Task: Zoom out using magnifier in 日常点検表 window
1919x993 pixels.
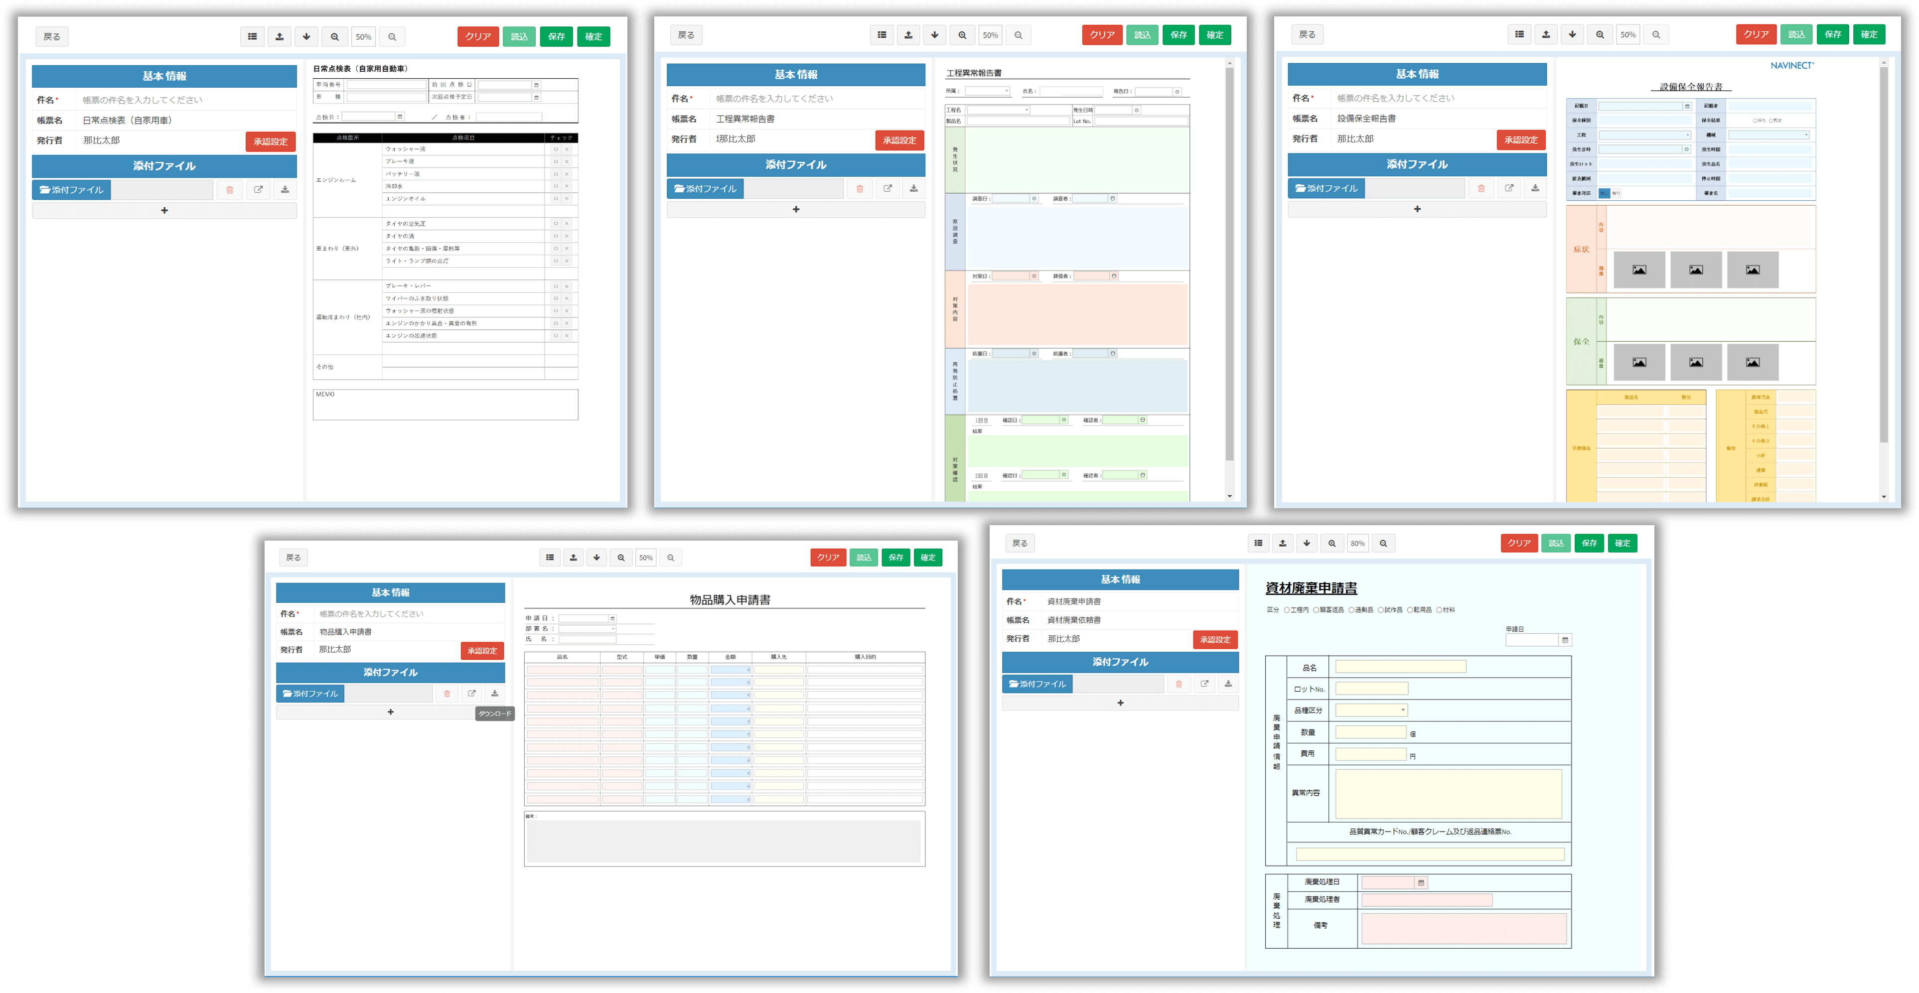Action: (x=392, y=36)
